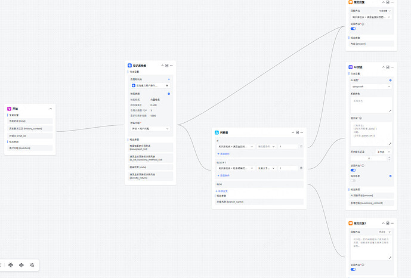Click the info icon next to 提示词
The image size is (411, 278).
coord(360,118)
